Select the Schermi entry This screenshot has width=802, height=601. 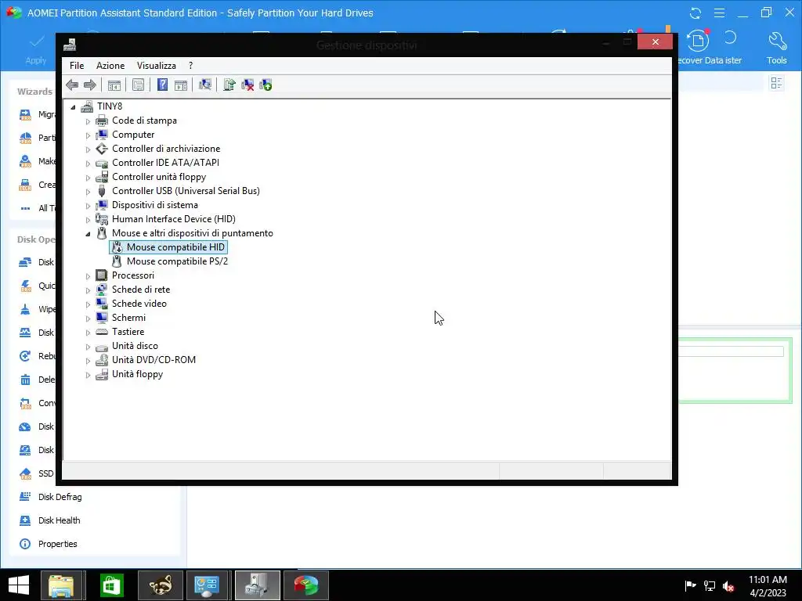pos(129,318)
